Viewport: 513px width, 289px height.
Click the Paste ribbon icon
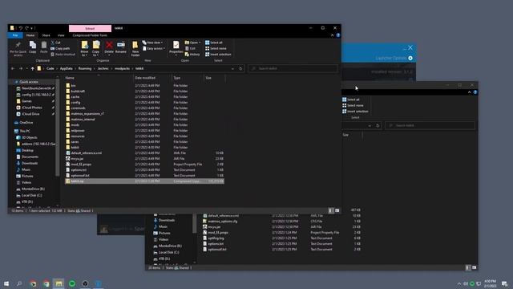[43, 47]
